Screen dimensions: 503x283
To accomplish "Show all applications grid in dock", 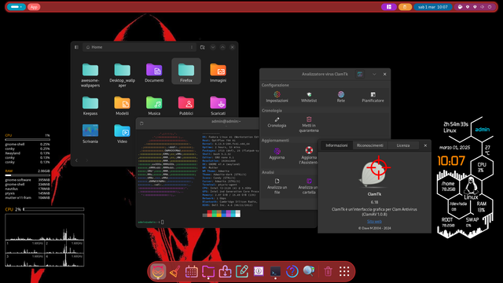I will click(344, 271).
